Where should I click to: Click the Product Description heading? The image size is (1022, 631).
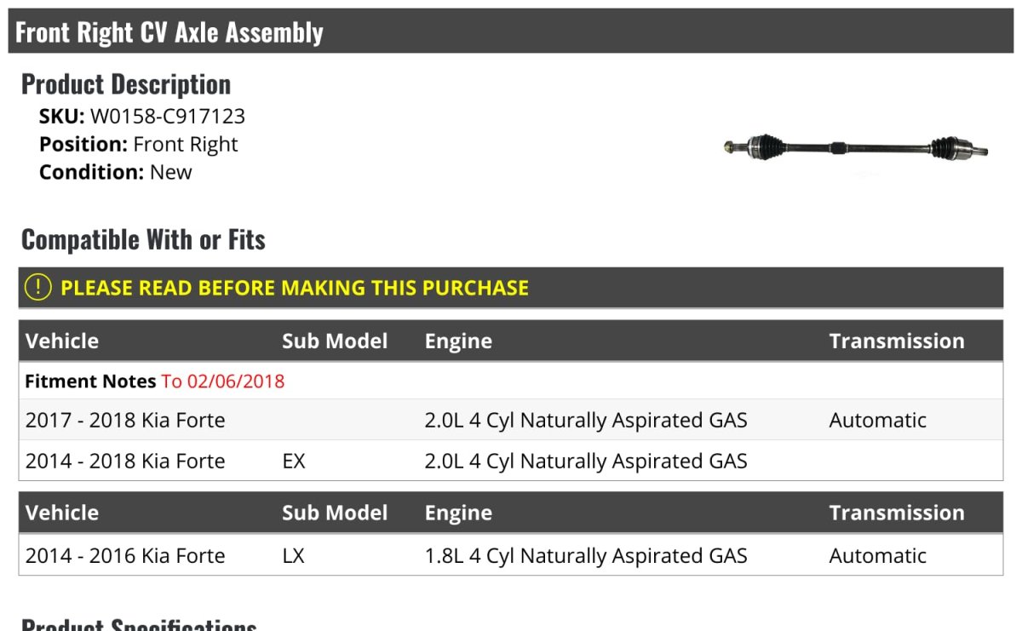(126, 84)
